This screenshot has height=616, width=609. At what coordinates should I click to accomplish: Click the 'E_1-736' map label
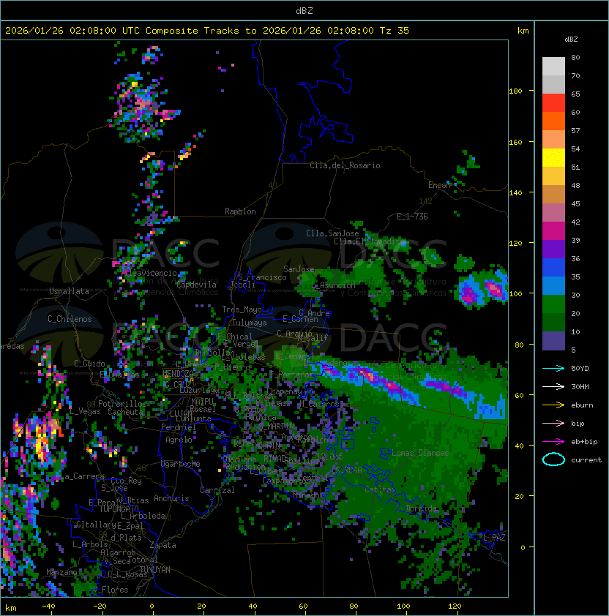point(412,217)
